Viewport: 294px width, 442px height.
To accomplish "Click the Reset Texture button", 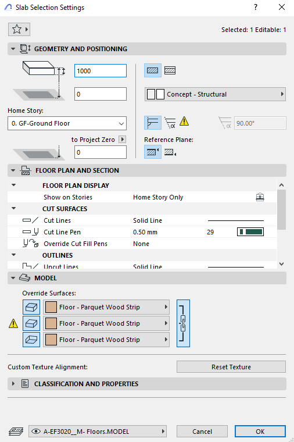I will click(231, 367).
